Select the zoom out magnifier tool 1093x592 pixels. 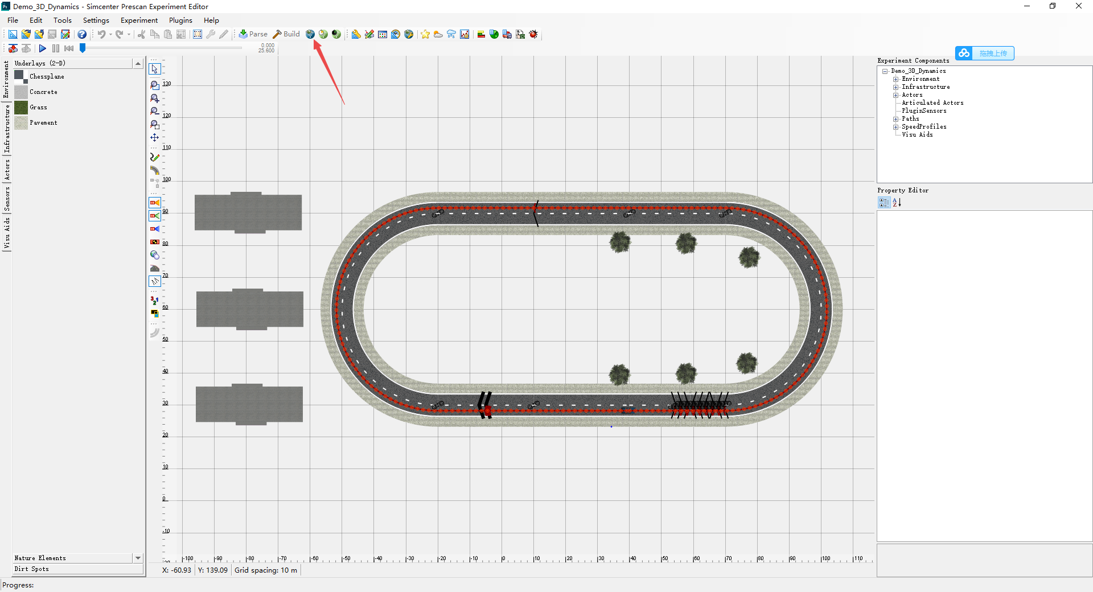coord(154,111)
